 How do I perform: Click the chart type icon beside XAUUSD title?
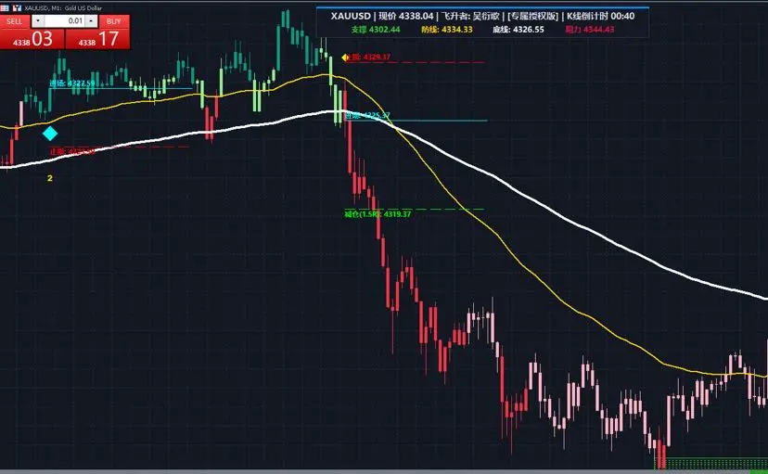coord(17,7)
